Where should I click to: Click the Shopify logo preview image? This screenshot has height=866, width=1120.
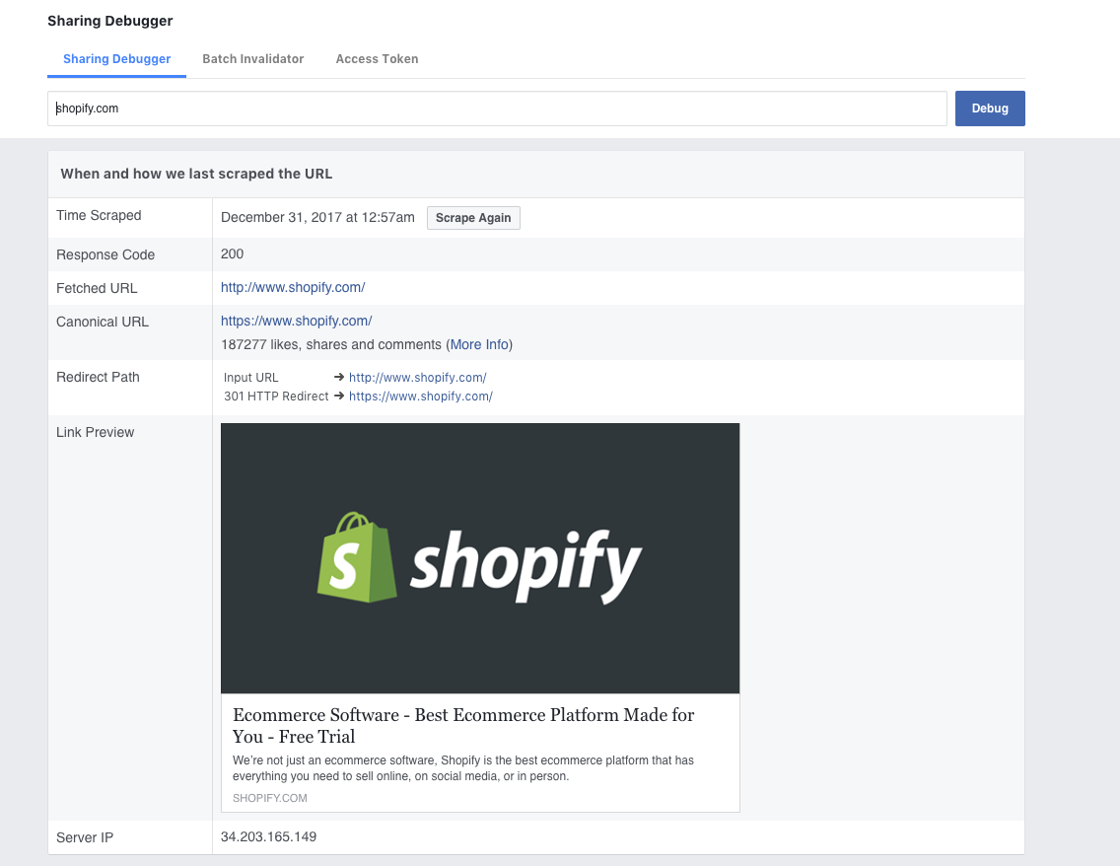click(480, 558)
